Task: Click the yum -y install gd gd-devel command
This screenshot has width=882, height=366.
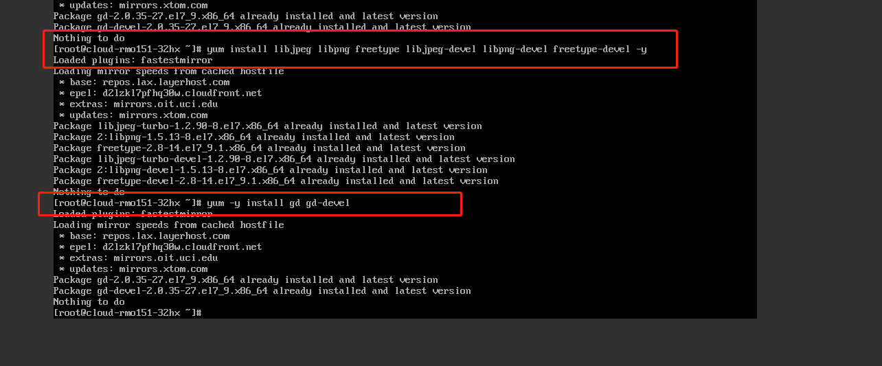Action: pos(202,203)
